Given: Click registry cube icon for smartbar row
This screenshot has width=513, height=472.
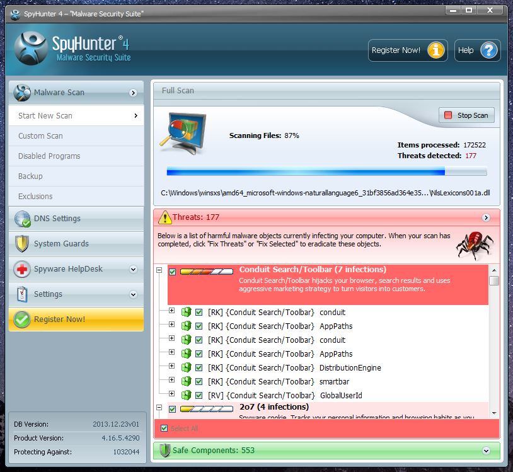Looking at the screenshot, I should point(186,381).
